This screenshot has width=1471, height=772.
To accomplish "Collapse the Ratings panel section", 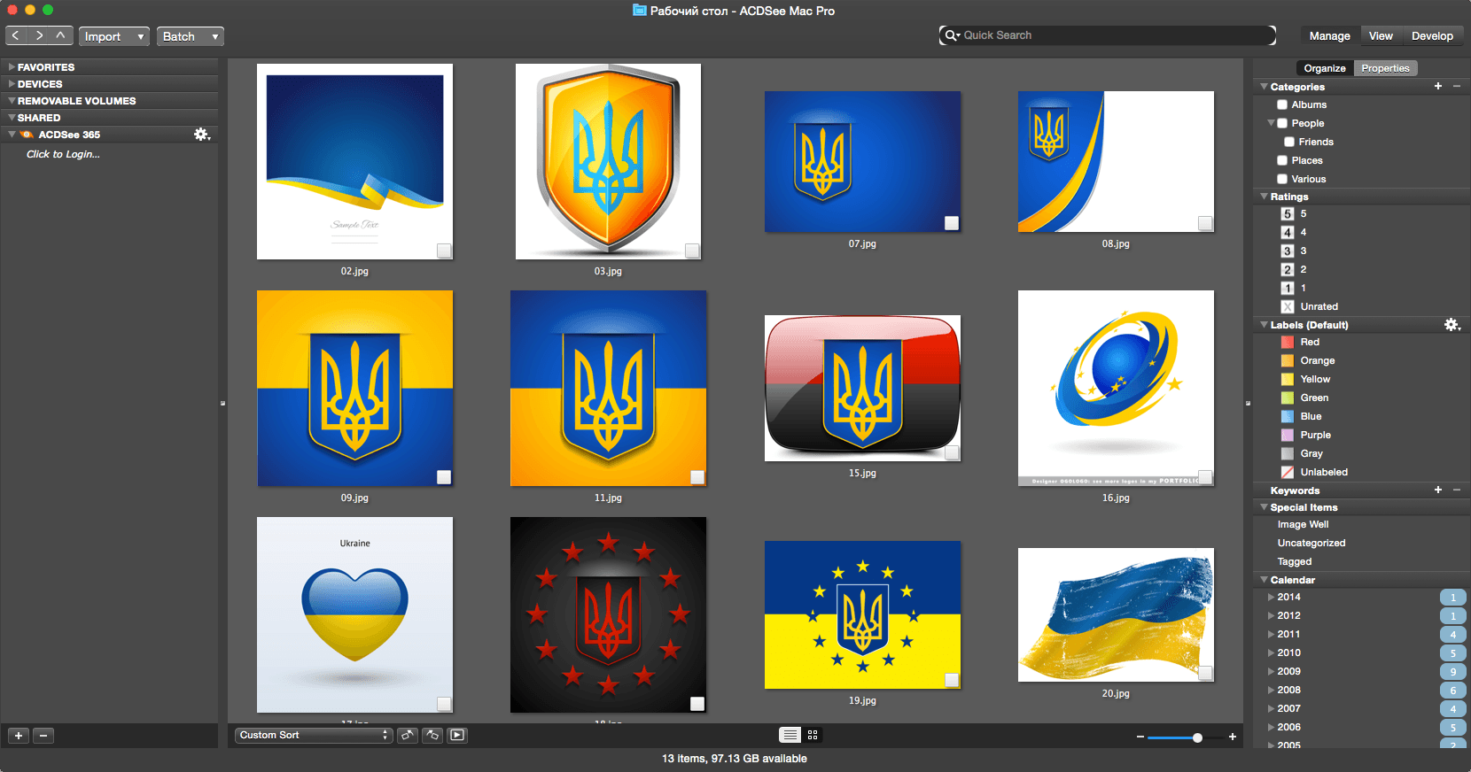I will (1264, 197).
